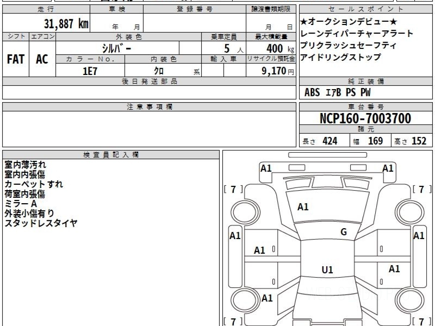Image resolution: width=435 pixels, height=326 pixels.
Task: Click the エアコン header cell
Action: tap(43, 37)
